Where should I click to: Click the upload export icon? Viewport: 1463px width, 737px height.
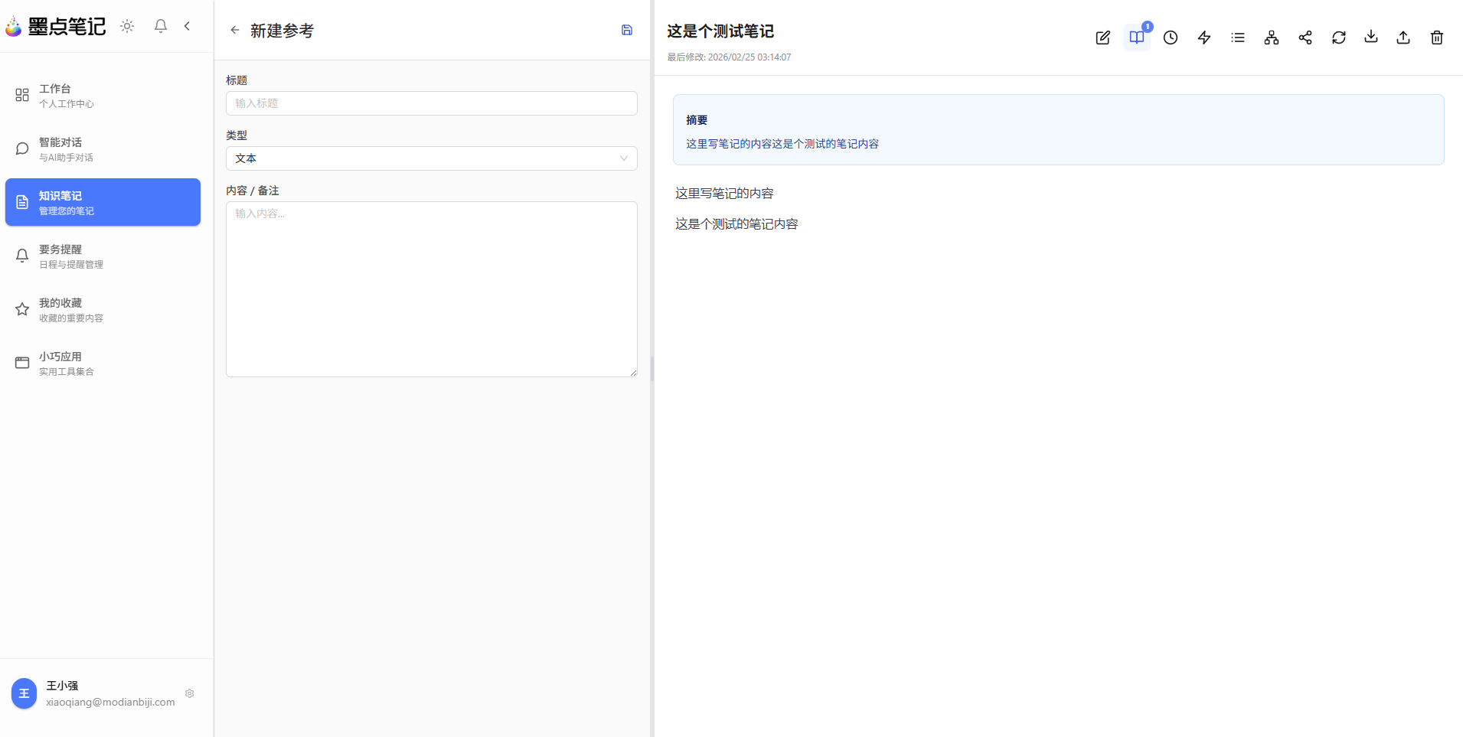[x=1403, y=38]
